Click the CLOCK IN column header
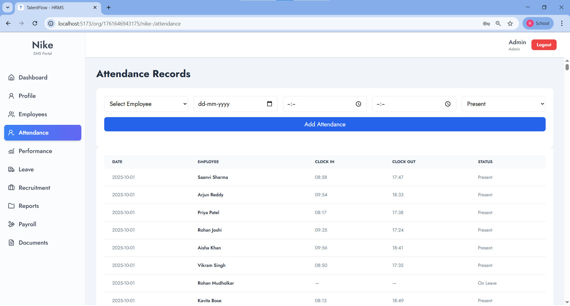 (324, 162)
